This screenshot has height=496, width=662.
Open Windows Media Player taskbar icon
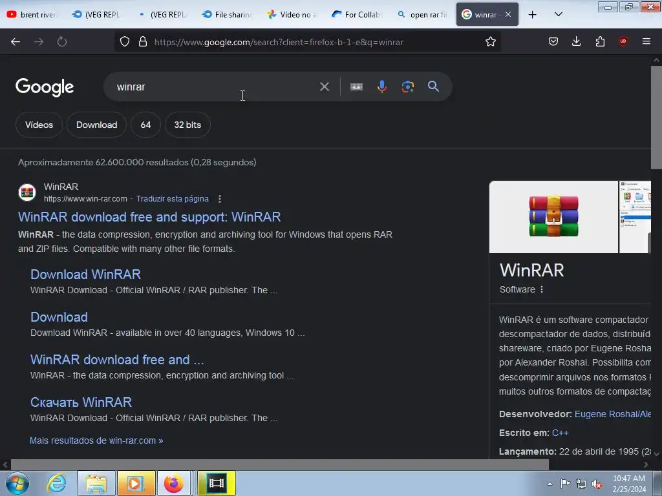coord(136,483)
